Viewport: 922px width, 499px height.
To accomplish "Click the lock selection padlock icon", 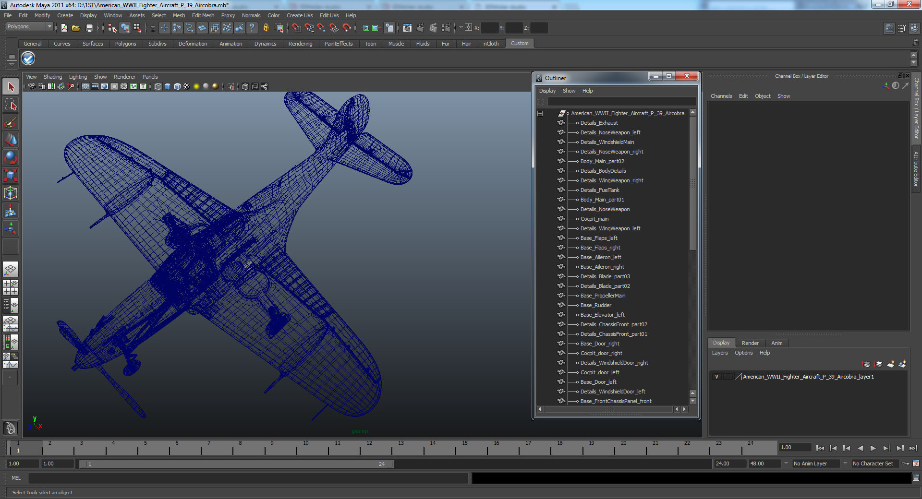I will point(266,28).
